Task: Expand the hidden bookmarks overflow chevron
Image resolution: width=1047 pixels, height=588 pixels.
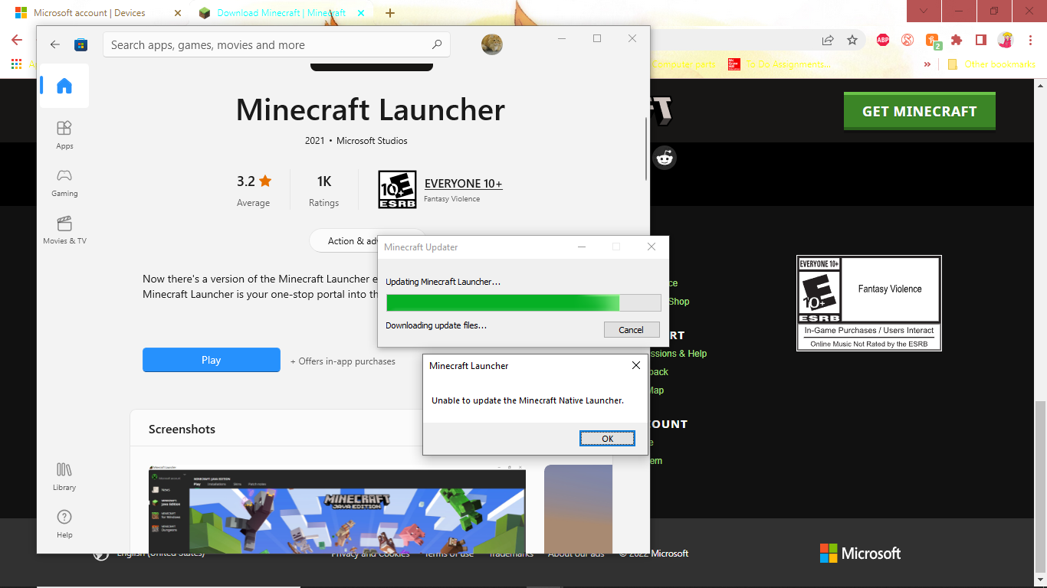Action: [927, 64]
